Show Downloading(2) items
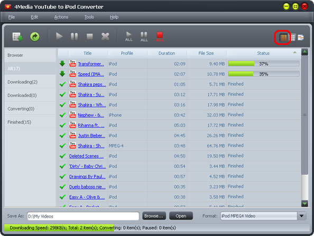Screen dimensions: 314x236 (x=30, y=82)
